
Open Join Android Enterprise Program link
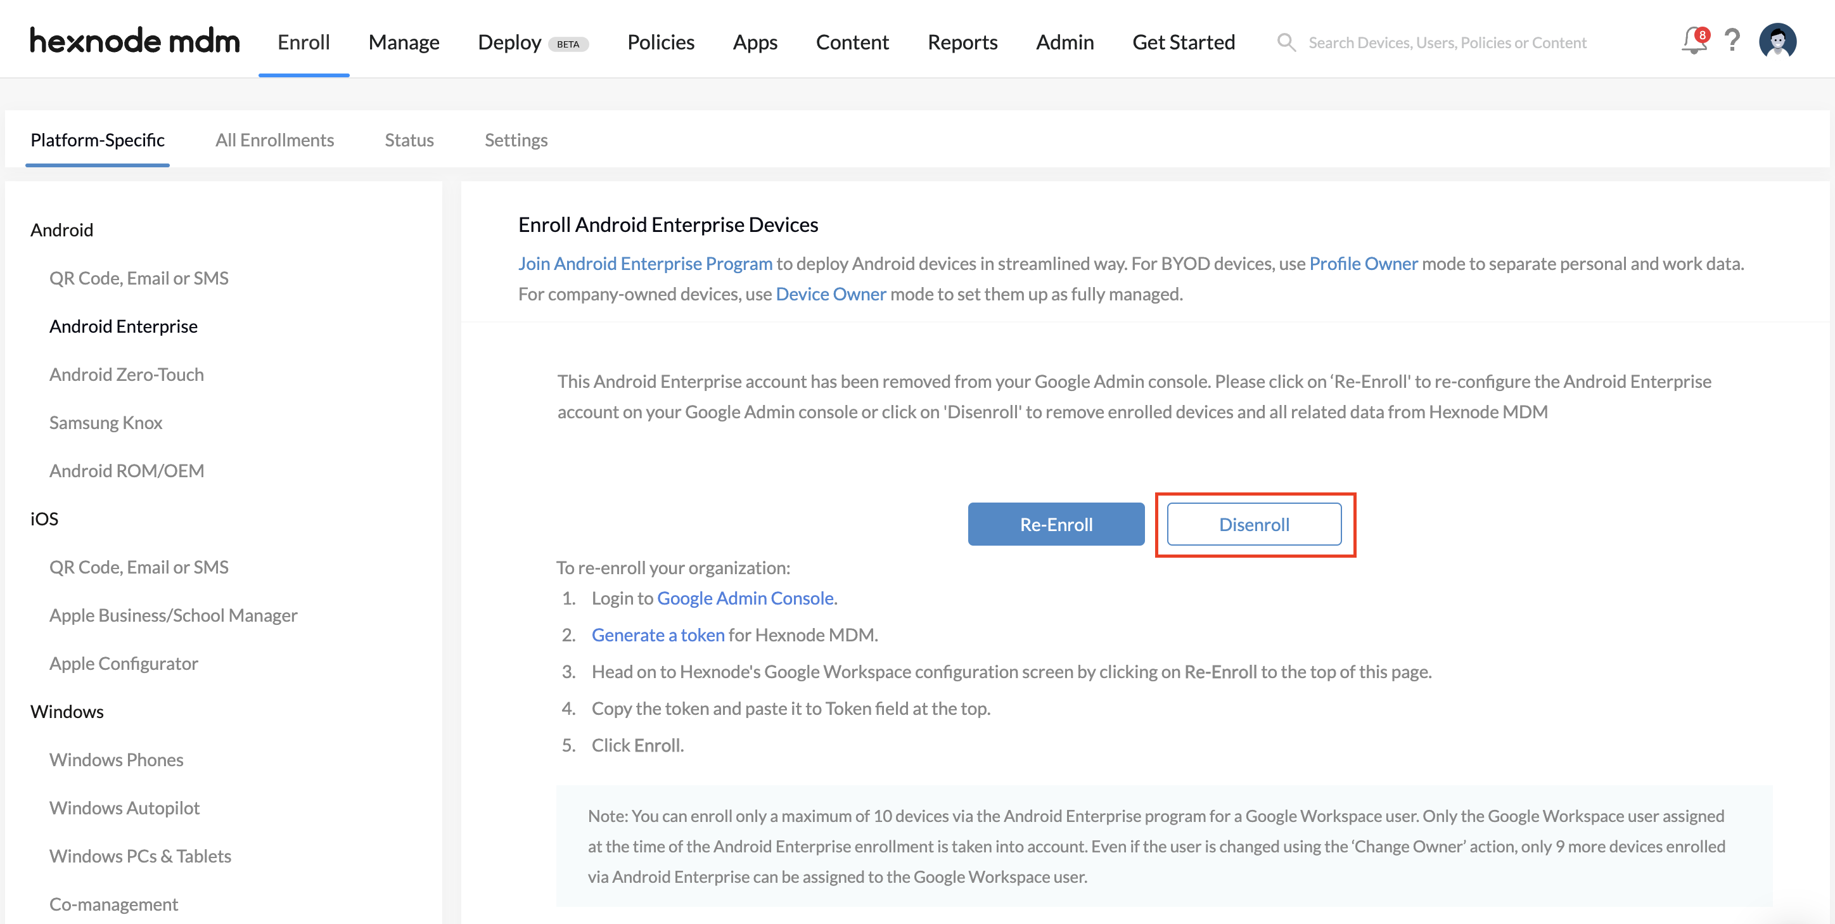coord(644,263)
